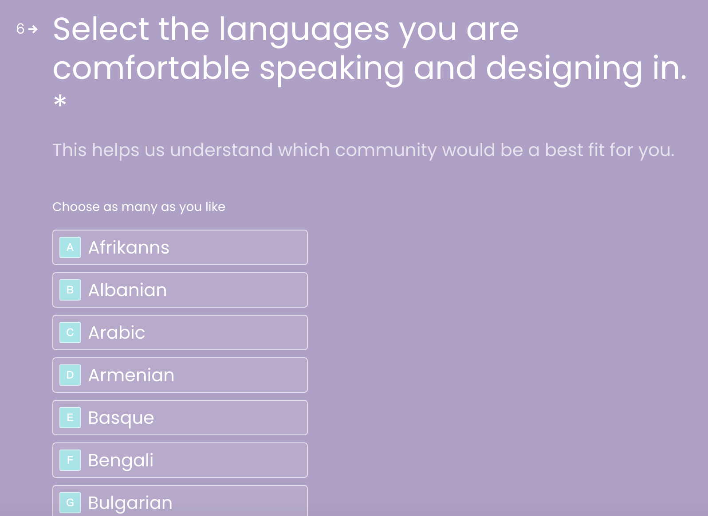Click the B key badge for Albanian

point(70,290)
